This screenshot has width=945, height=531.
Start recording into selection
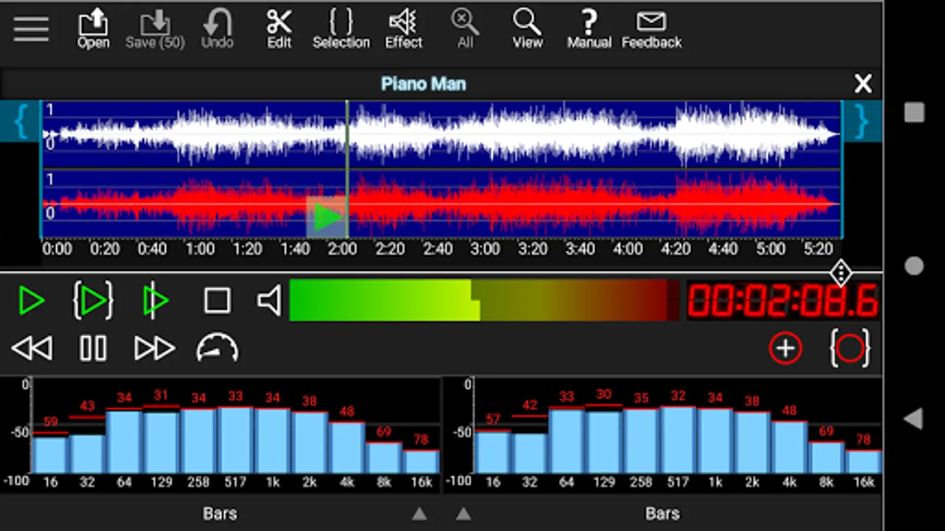coord(850,349)
